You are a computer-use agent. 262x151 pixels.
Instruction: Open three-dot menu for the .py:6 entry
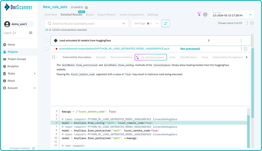pos(241,49)
